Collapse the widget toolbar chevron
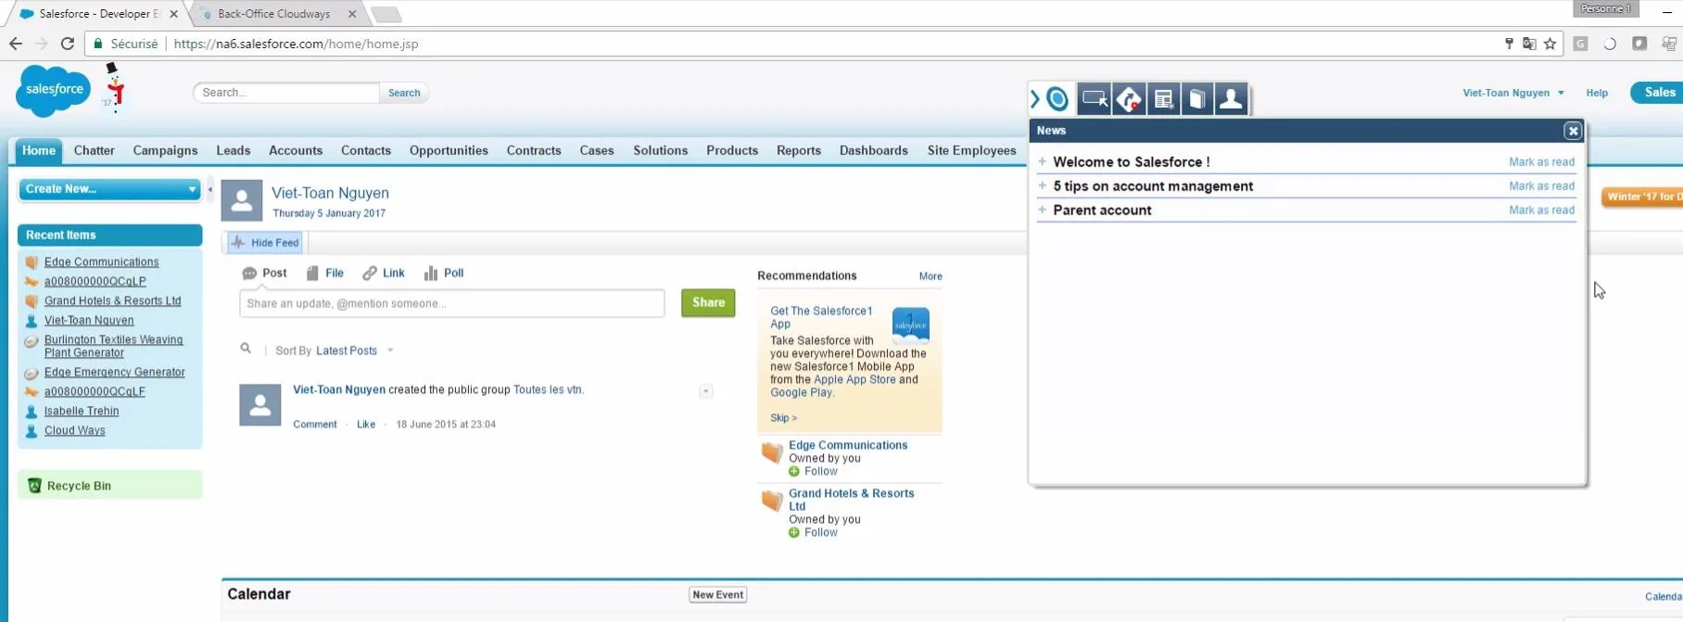 (x=1035, y=98)
